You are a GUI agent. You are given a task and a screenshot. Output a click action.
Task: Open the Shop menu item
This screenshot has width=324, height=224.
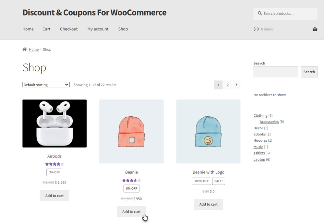click(123, 29)
